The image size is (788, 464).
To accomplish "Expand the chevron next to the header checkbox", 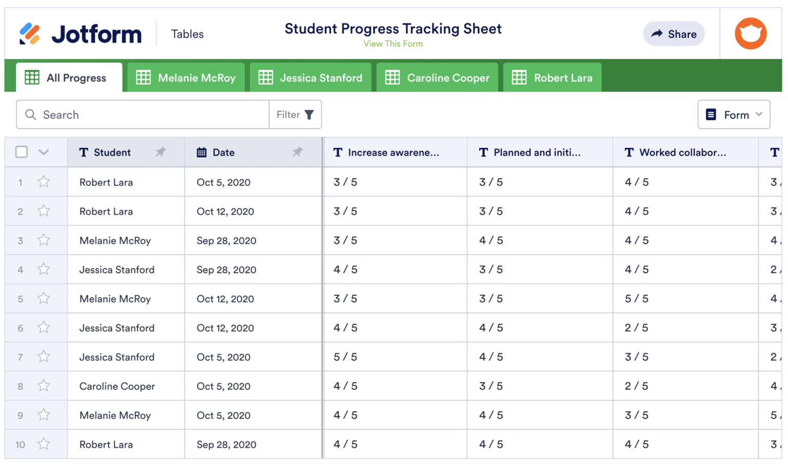I will 44,152.
